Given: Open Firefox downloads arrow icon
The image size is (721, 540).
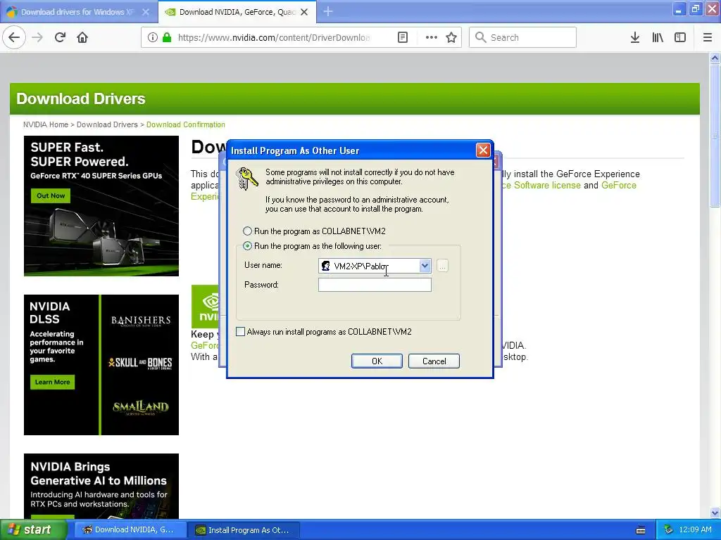Looking at the screenshot, I should (x=635, y=37).
